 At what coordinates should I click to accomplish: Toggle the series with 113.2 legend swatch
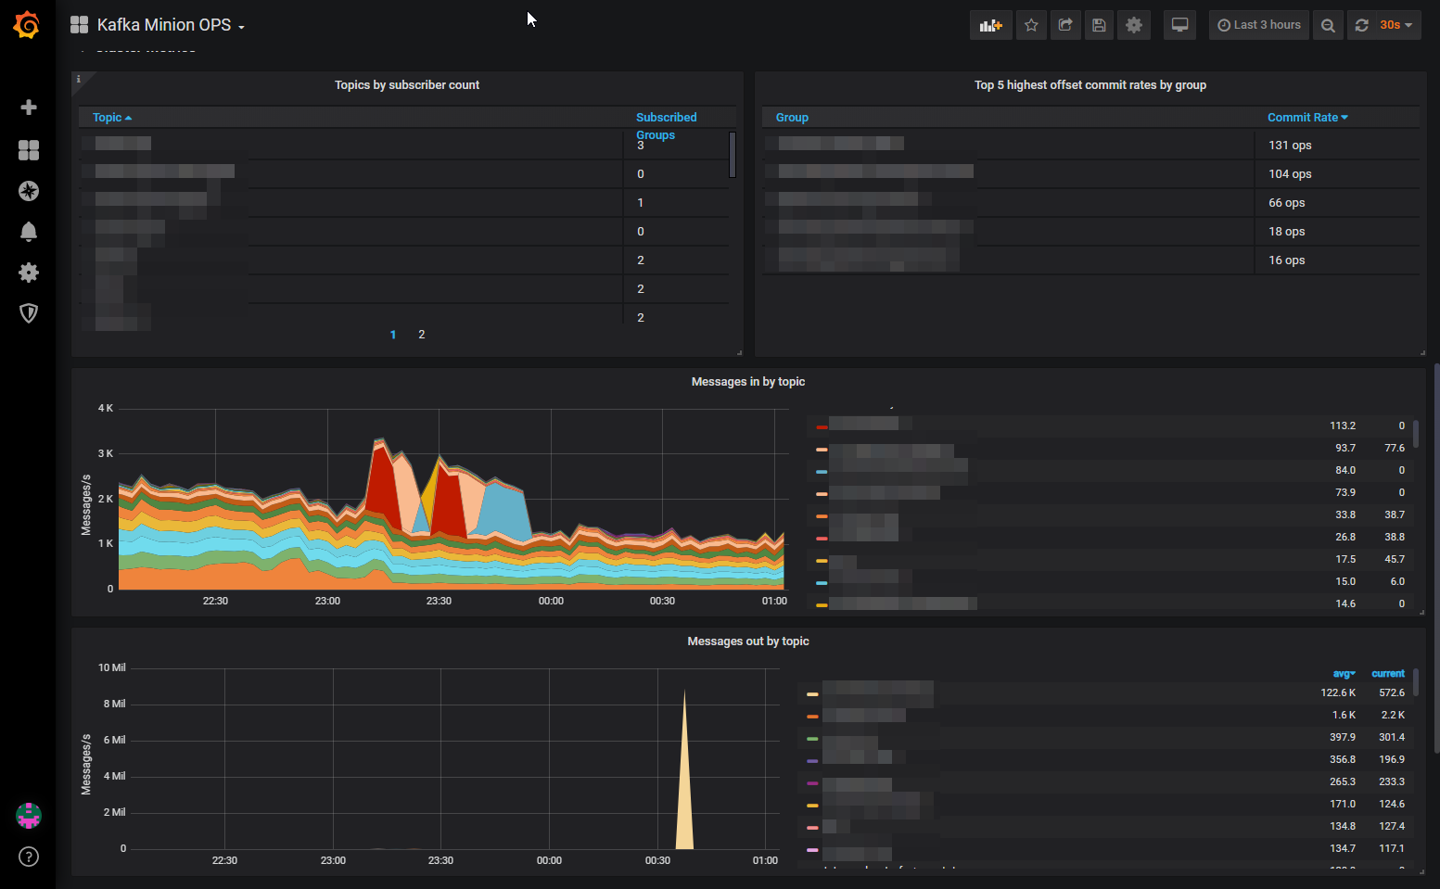click(x=822, y=427)
